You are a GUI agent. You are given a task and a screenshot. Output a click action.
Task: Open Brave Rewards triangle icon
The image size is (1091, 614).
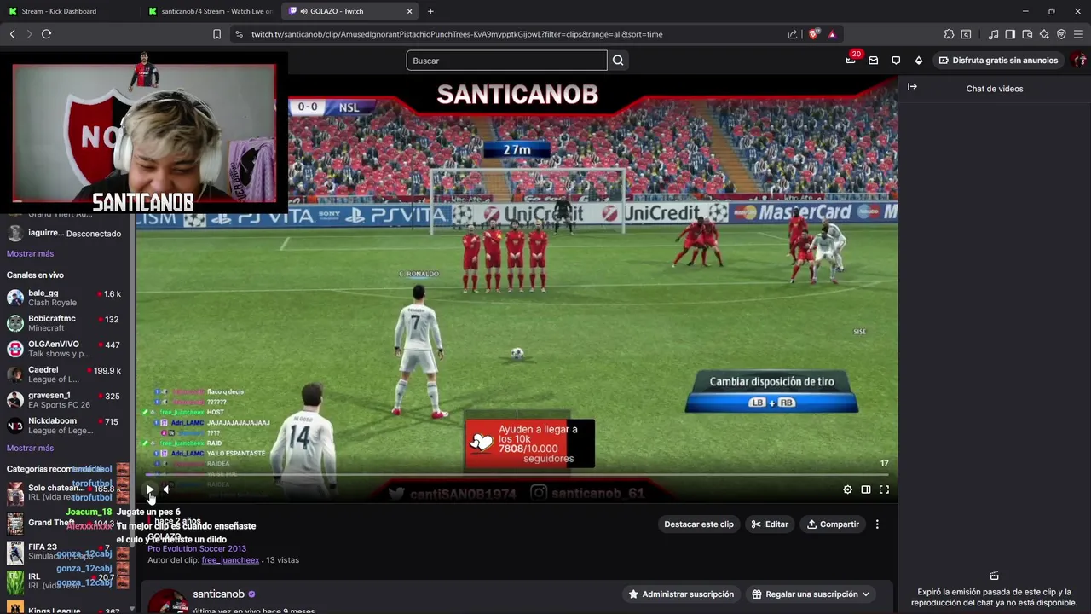pyautogui.click(x=832, y=34)
